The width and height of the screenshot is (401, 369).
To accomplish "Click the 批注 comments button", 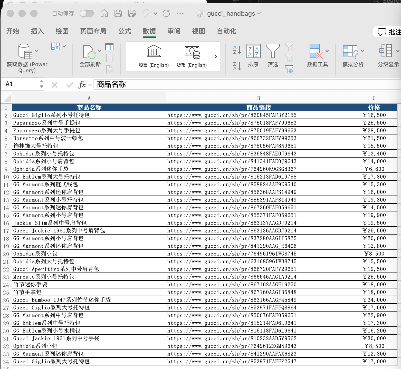I will 388,32.
